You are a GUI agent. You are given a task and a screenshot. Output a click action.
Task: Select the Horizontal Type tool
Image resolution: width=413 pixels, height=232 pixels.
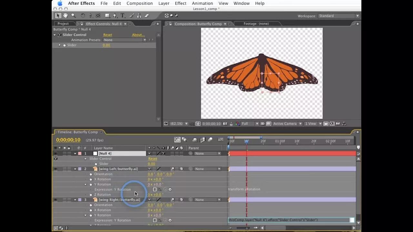[123, 15]
